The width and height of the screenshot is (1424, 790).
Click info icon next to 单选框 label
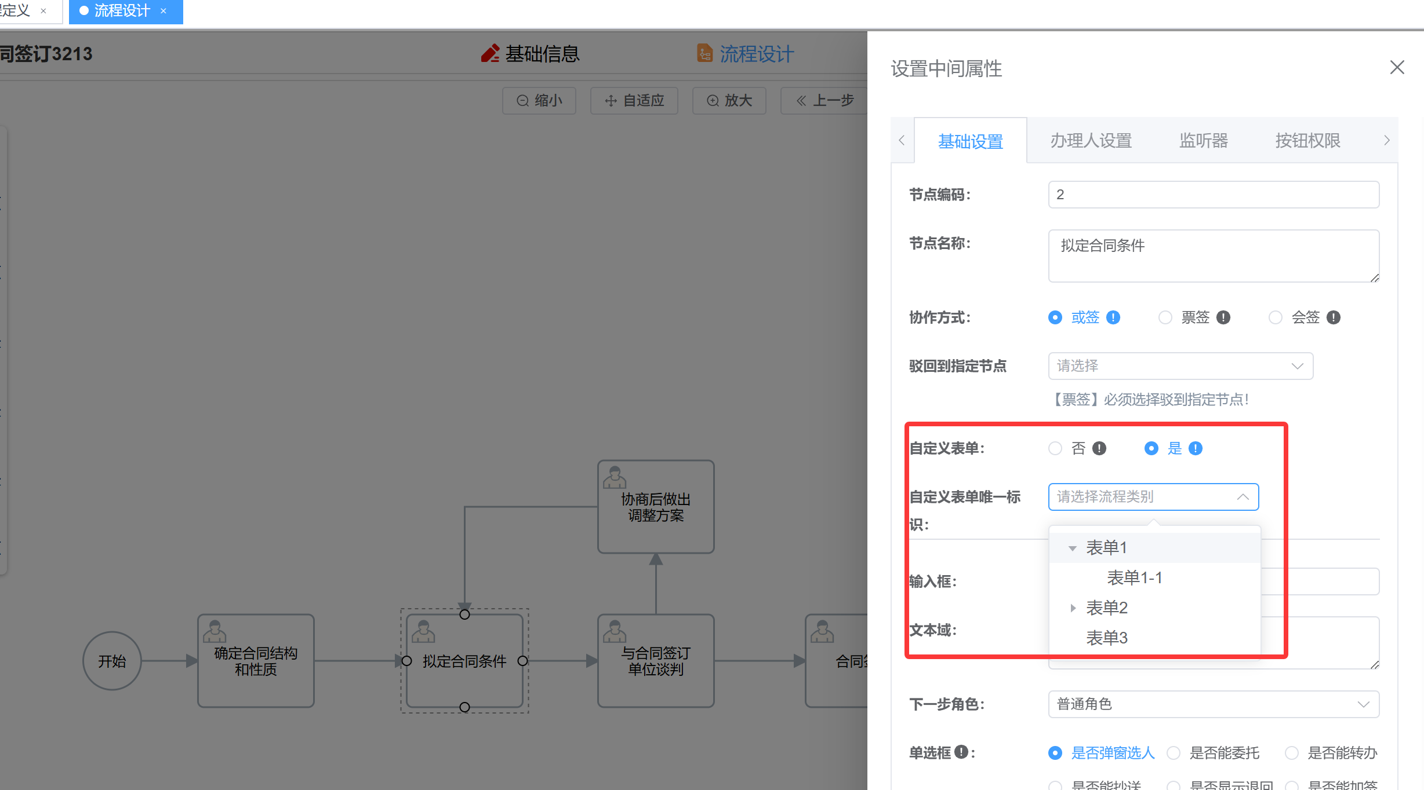tap(961, 752)
